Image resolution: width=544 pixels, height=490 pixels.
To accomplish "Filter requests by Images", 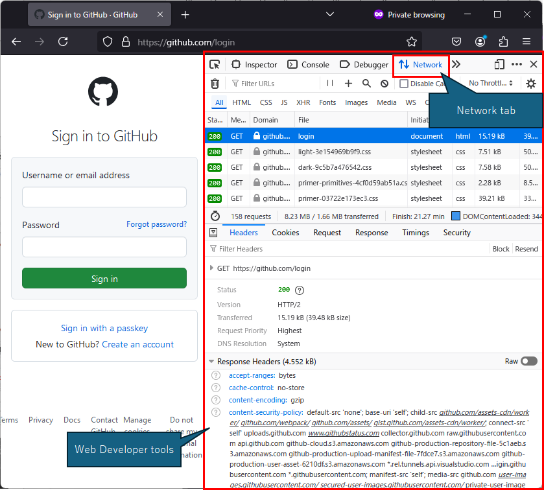I will [x=357, y=102].
